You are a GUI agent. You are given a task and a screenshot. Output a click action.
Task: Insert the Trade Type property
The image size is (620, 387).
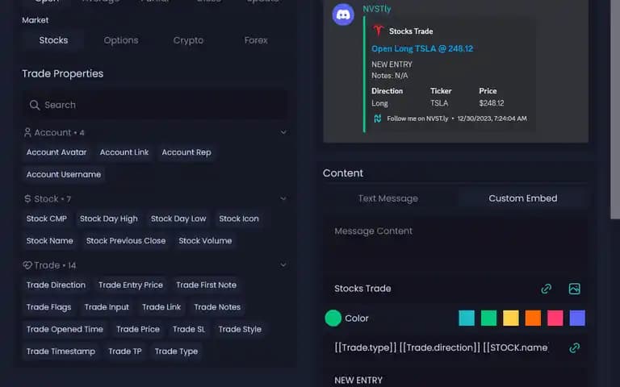click(176, 352)
